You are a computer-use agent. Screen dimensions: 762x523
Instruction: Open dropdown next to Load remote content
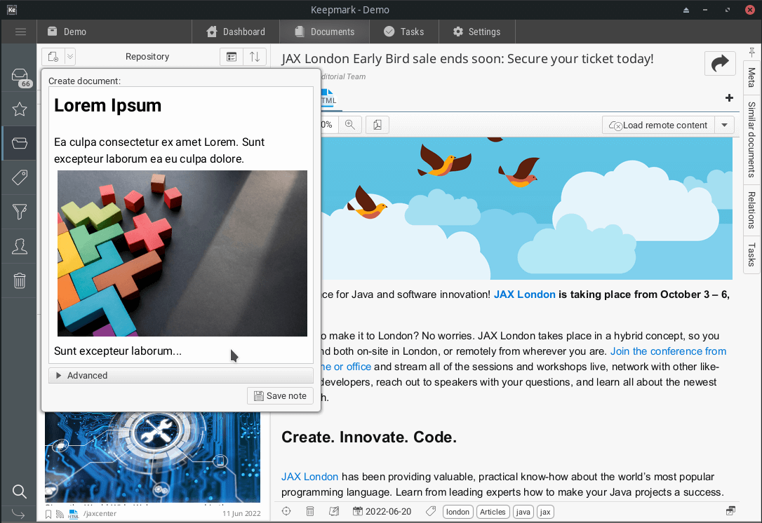pos(724,125)
